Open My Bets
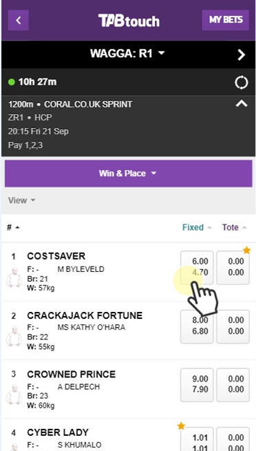256x451 pixels. [226, 20]
